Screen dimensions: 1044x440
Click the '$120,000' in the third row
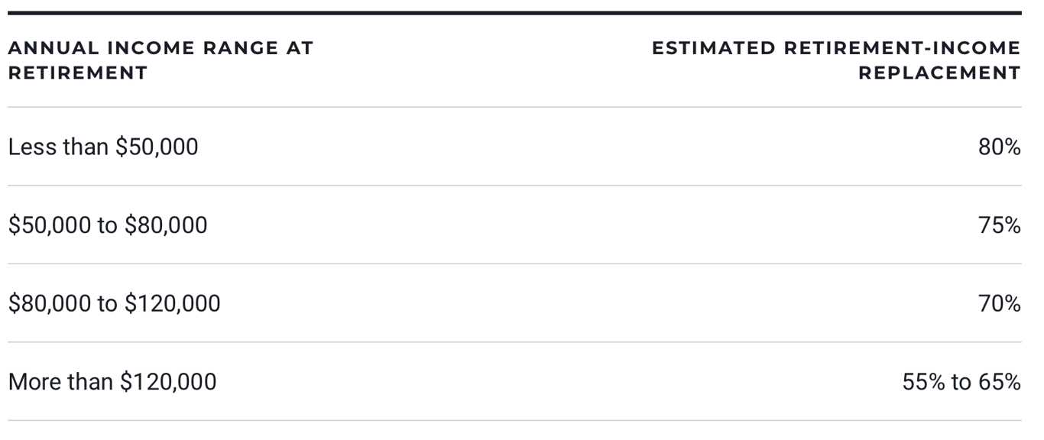pyautogui.click(x=173, y=303)
